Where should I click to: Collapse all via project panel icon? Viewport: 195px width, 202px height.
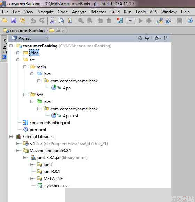pyautogui.click(x=147, y=38)
